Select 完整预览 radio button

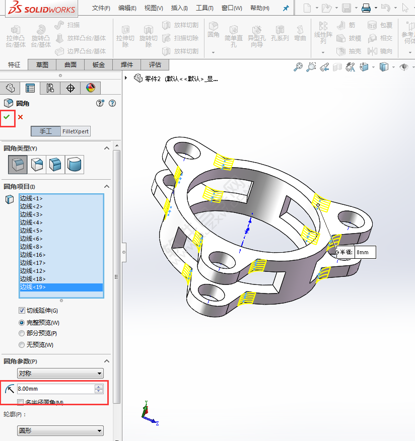[x=21, y=323]
